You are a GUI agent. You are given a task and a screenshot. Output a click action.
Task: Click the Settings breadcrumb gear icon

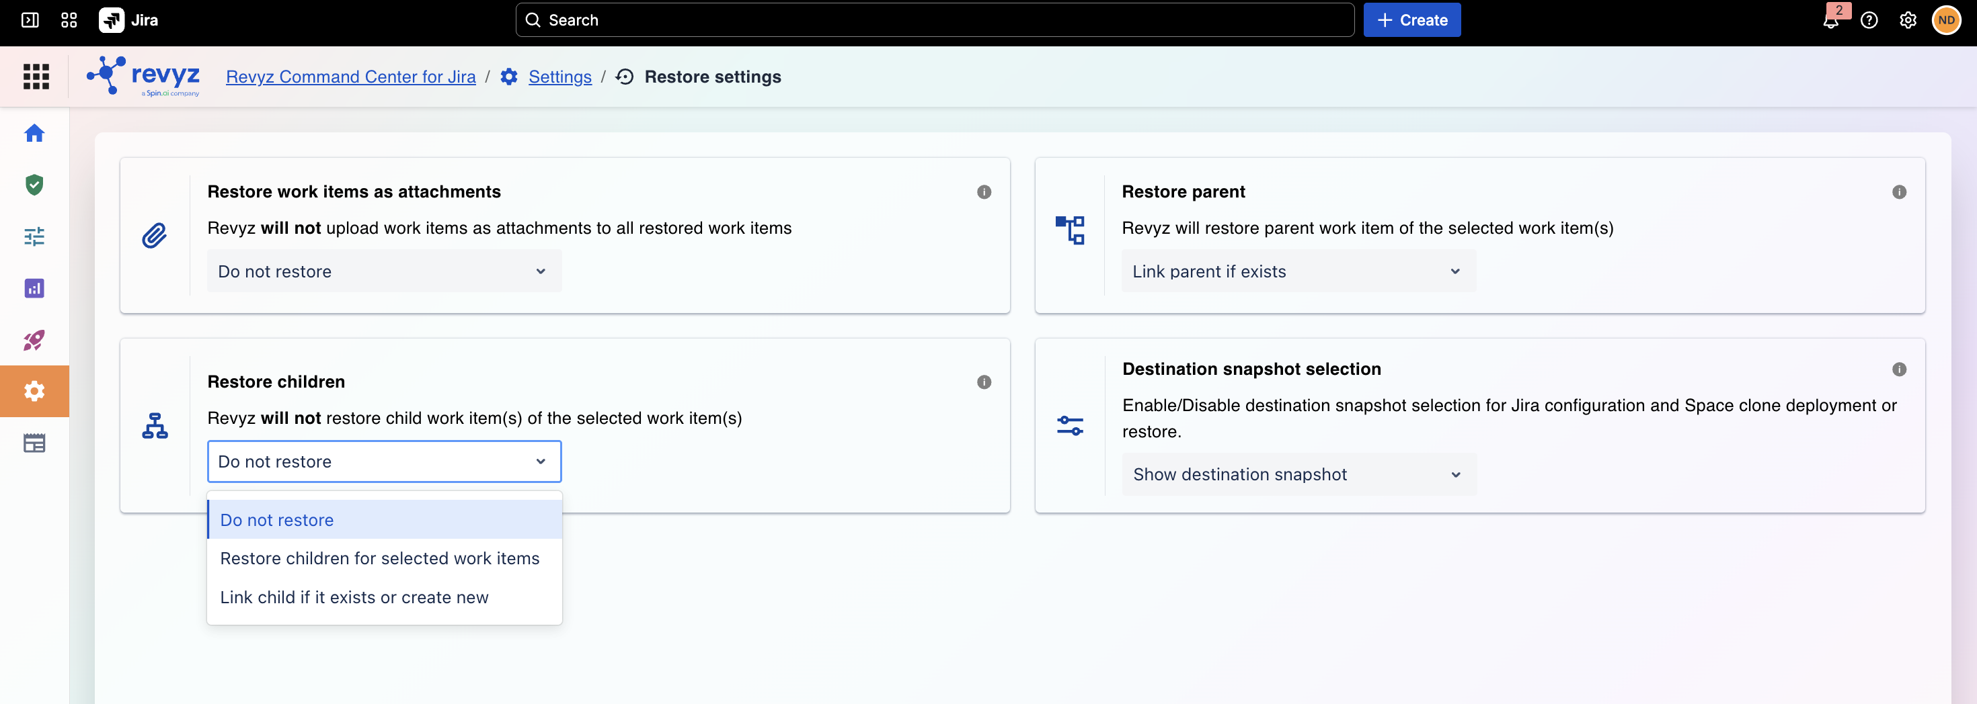coord(509,77)
